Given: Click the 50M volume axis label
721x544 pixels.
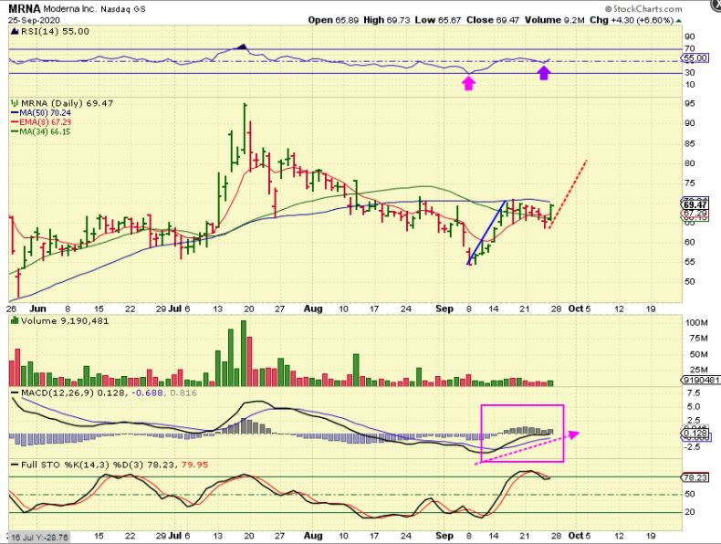Looking at the screenshot, I should coord(698,354).
